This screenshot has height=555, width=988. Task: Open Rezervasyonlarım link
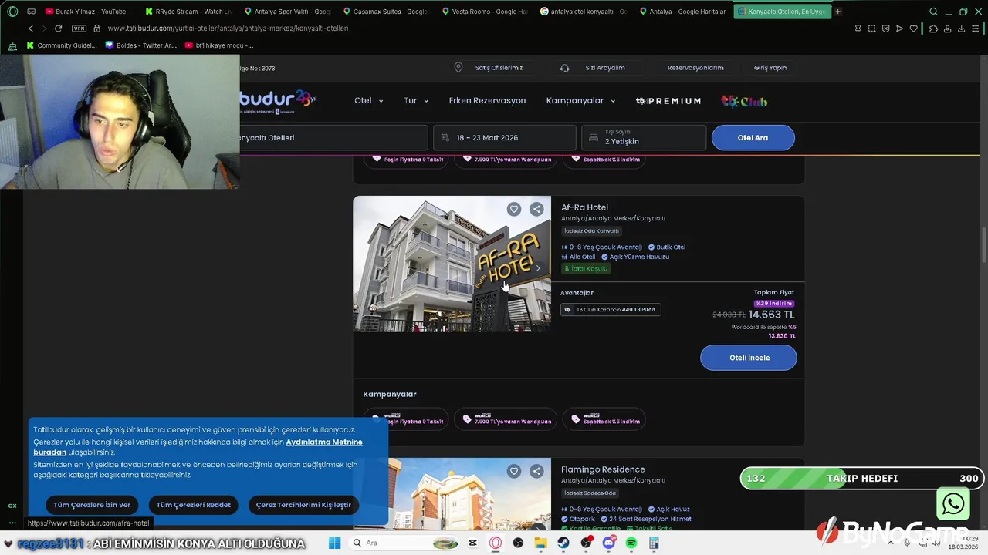coord(695,68)
